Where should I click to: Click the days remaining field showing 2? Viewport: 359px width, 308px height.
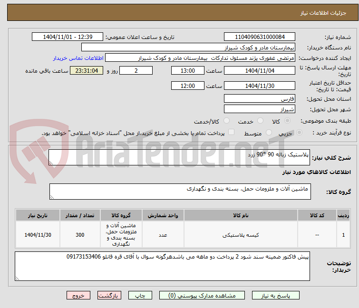click(136, 70)
